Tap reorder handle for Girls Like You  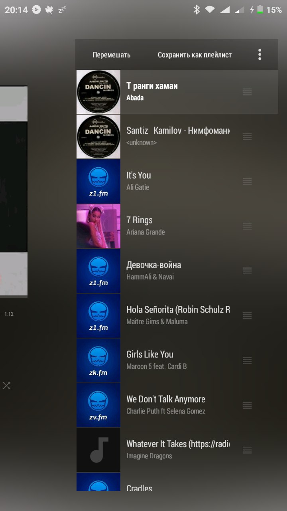[x=247, y=360]
